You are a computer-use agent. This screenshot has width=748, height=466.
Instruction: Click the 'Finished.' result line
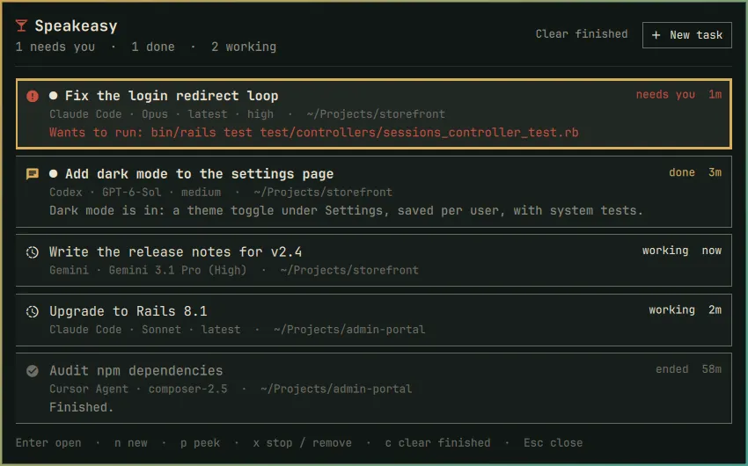click(x=82, y=407)
